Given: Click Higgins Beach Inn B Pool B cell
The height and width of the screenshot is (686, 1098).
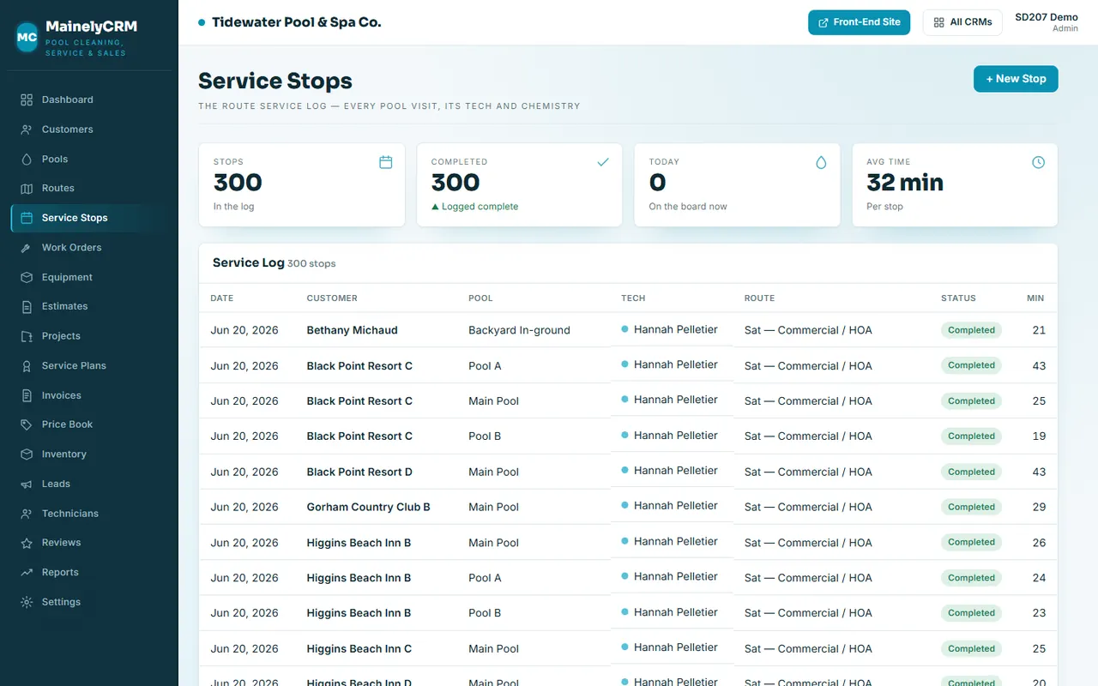Looking at the screenshot, I should coord(485,613).
